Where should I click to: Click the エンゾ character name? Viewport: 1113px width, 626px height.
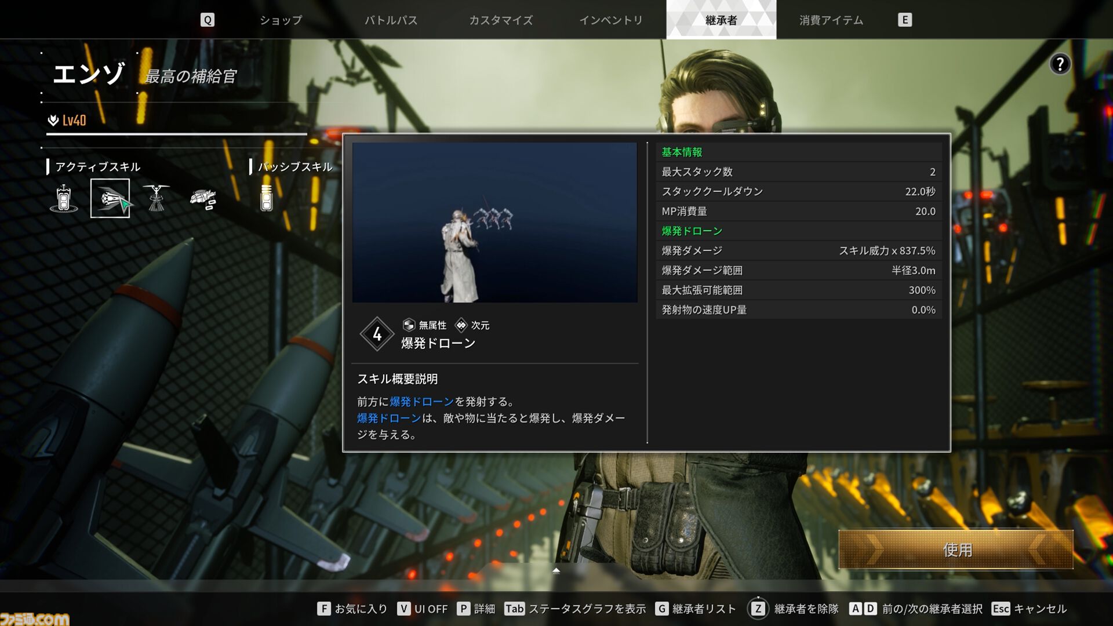coord(89,74)
